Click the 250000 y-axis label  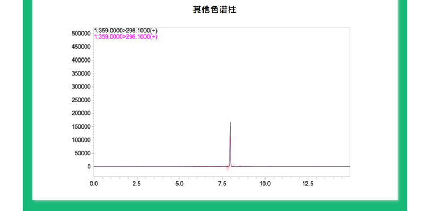pos(81,100)
